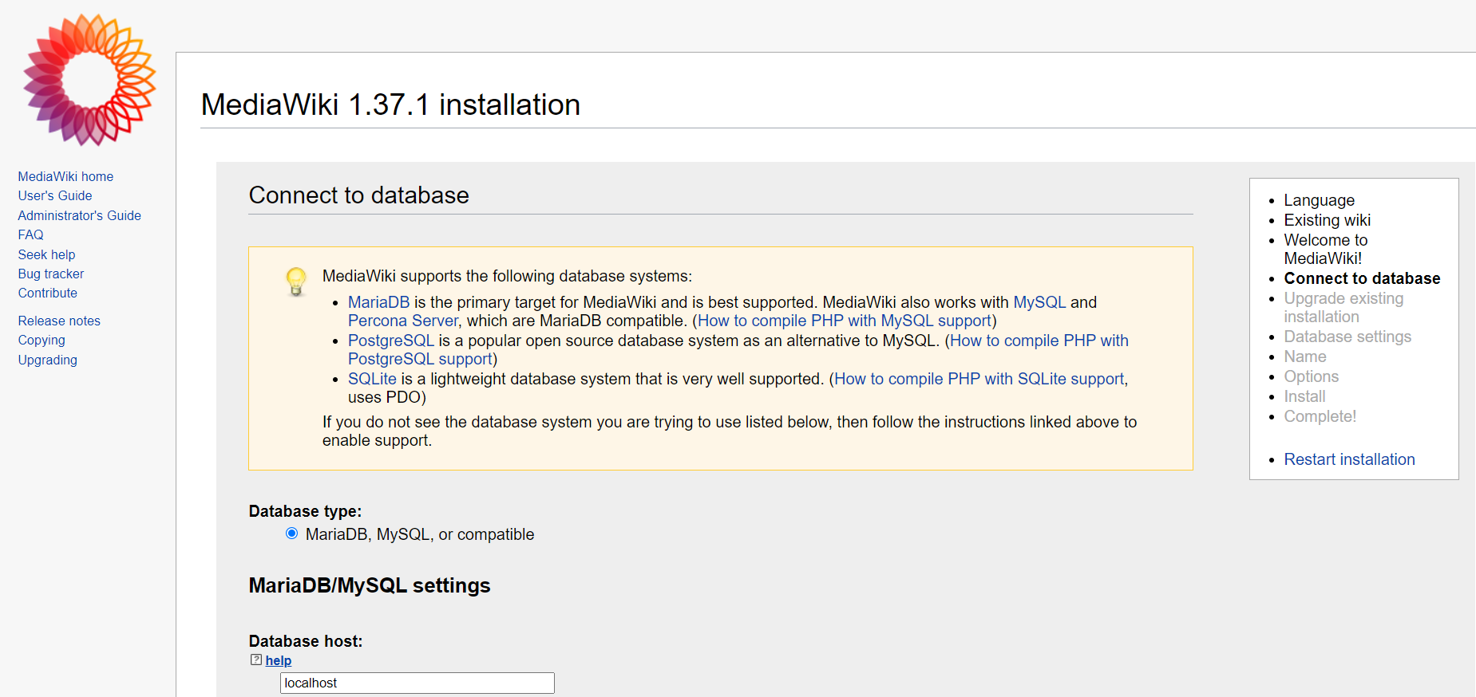Click the Welcome to MediaWiki! step

click(x=1325, y=249)
